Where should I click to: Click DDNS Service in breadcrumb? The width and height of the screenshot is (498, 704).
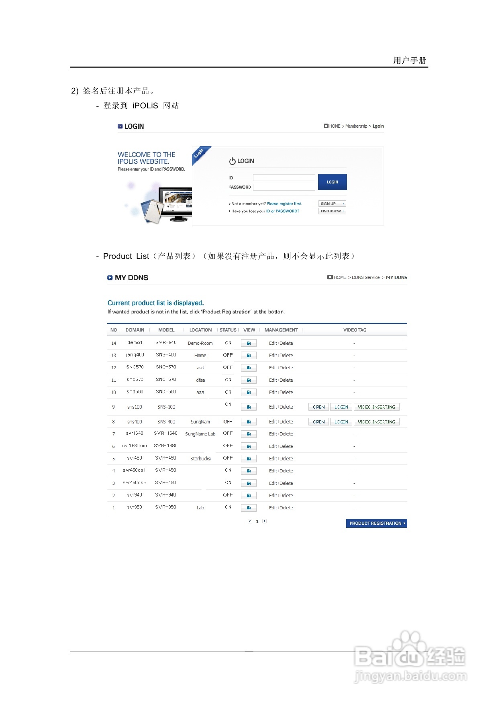point(365,277)
